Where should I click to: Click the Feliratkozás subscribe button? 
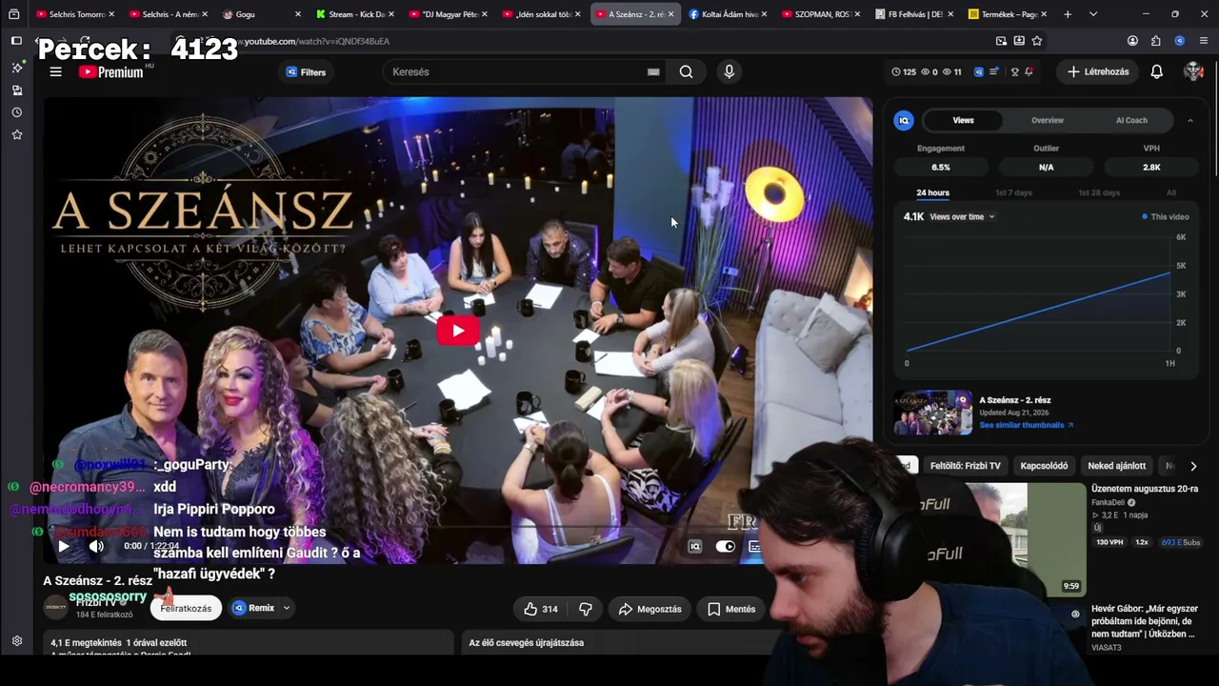pyautogui.click(x=186, y=608)
